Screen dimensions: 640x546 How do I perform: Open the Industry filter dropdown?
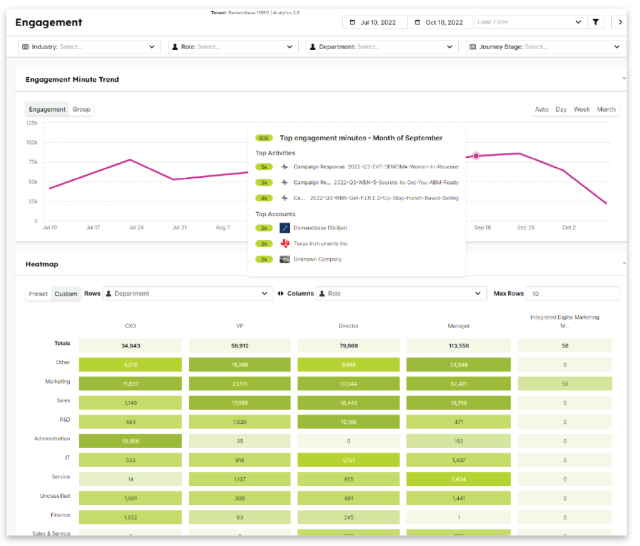coord(88,47)
